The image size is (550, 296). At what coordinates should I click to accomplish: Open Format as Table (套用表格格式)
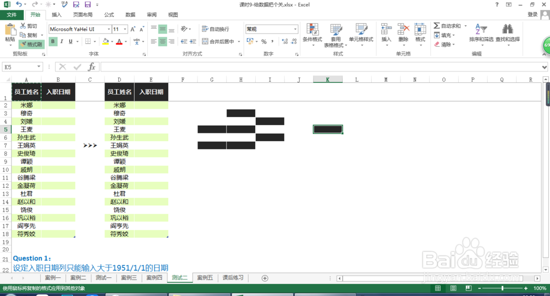point(335,35)
